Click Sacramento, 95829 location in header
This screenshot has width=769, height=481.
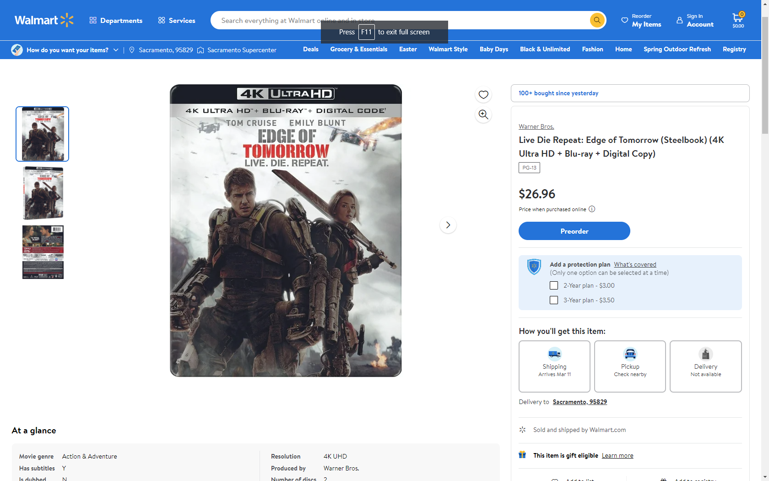(x=161, y=50)
